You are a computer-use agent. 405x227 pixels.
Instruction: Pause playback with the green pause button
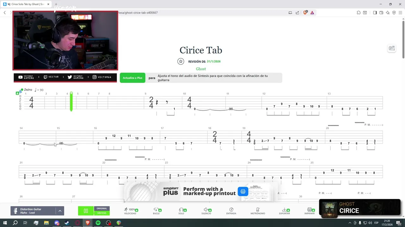[x=86, y=211]
